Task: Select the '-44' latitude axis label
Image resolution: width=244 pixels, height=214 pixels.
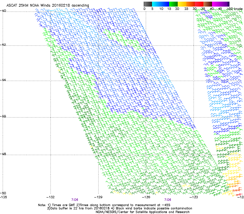Action: pos(3,80)
